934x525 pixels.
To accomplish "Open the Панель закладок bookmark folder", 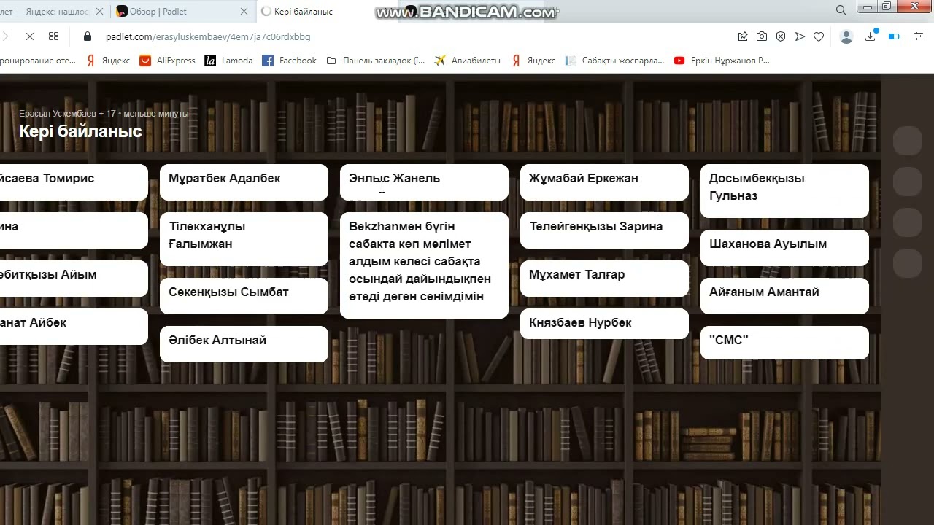I will pos(376,61).
